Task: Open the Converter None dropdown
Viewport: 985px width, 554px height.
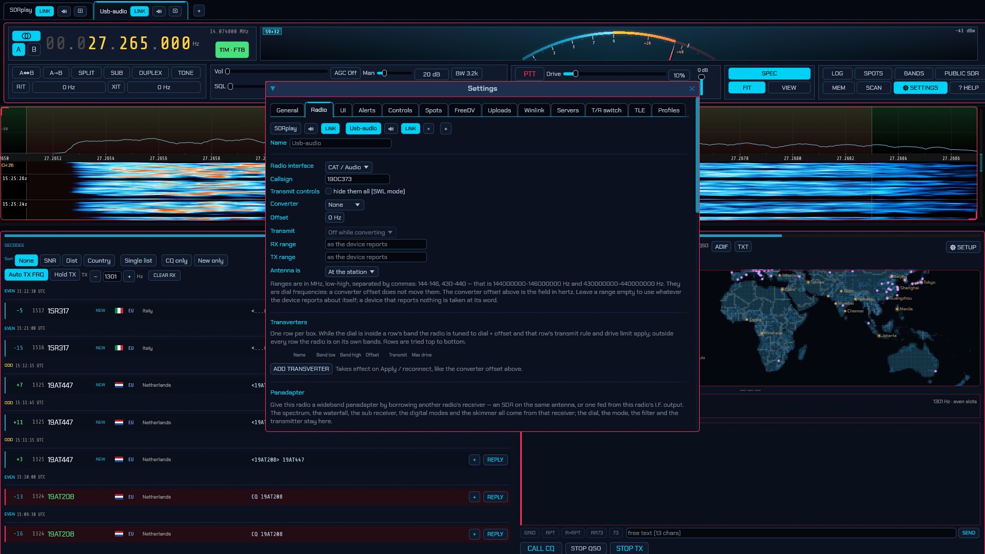Action: 344,205
